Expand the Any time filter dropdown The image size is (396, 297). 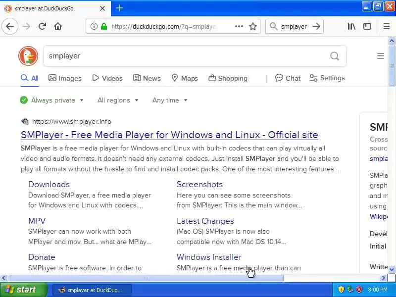click(x=170, y=100)
